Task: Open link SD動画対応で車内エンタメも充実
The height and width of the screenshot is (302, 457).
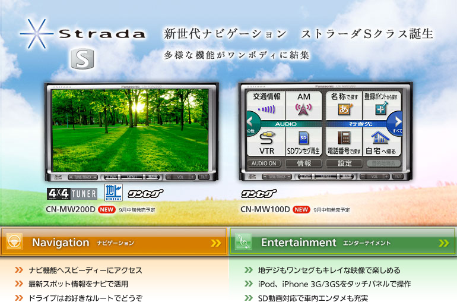Action: [x=313, y=298]
